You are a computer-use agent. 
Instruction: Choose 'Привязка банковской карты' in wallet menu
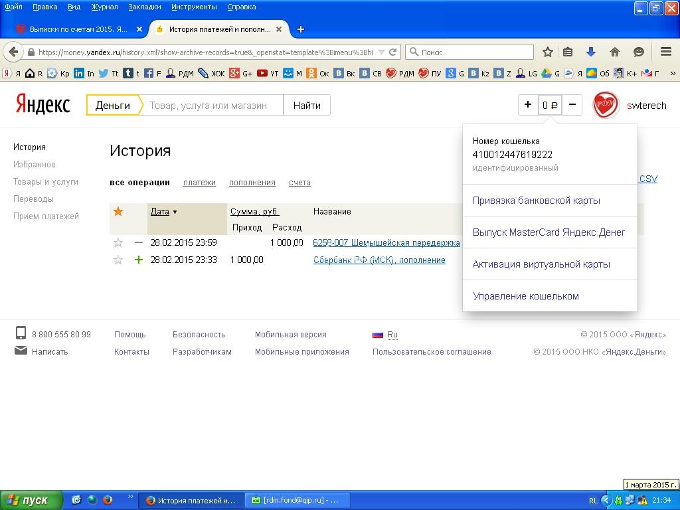click(x=537, y=201)
